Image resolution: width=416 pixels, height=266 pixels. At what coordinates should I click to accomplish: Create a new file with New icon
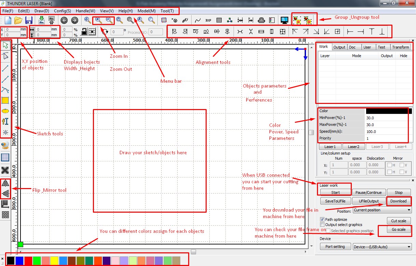pos(8,20)
